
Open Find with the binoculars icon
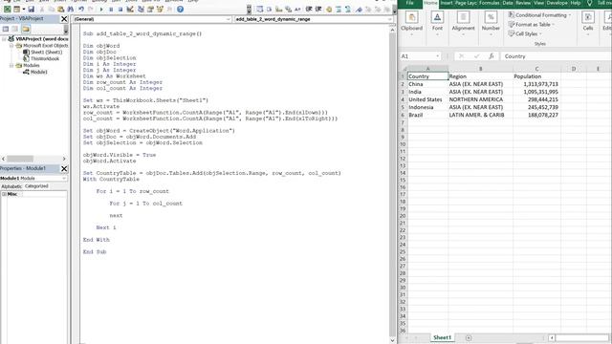tap(70, 9)
